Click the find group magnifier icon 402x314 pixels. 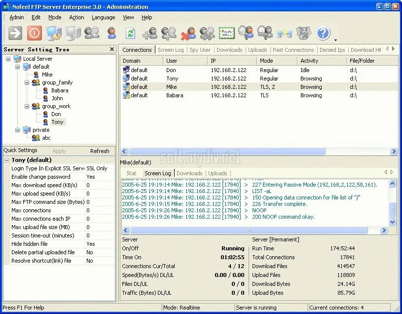click(x=265, y=33)
